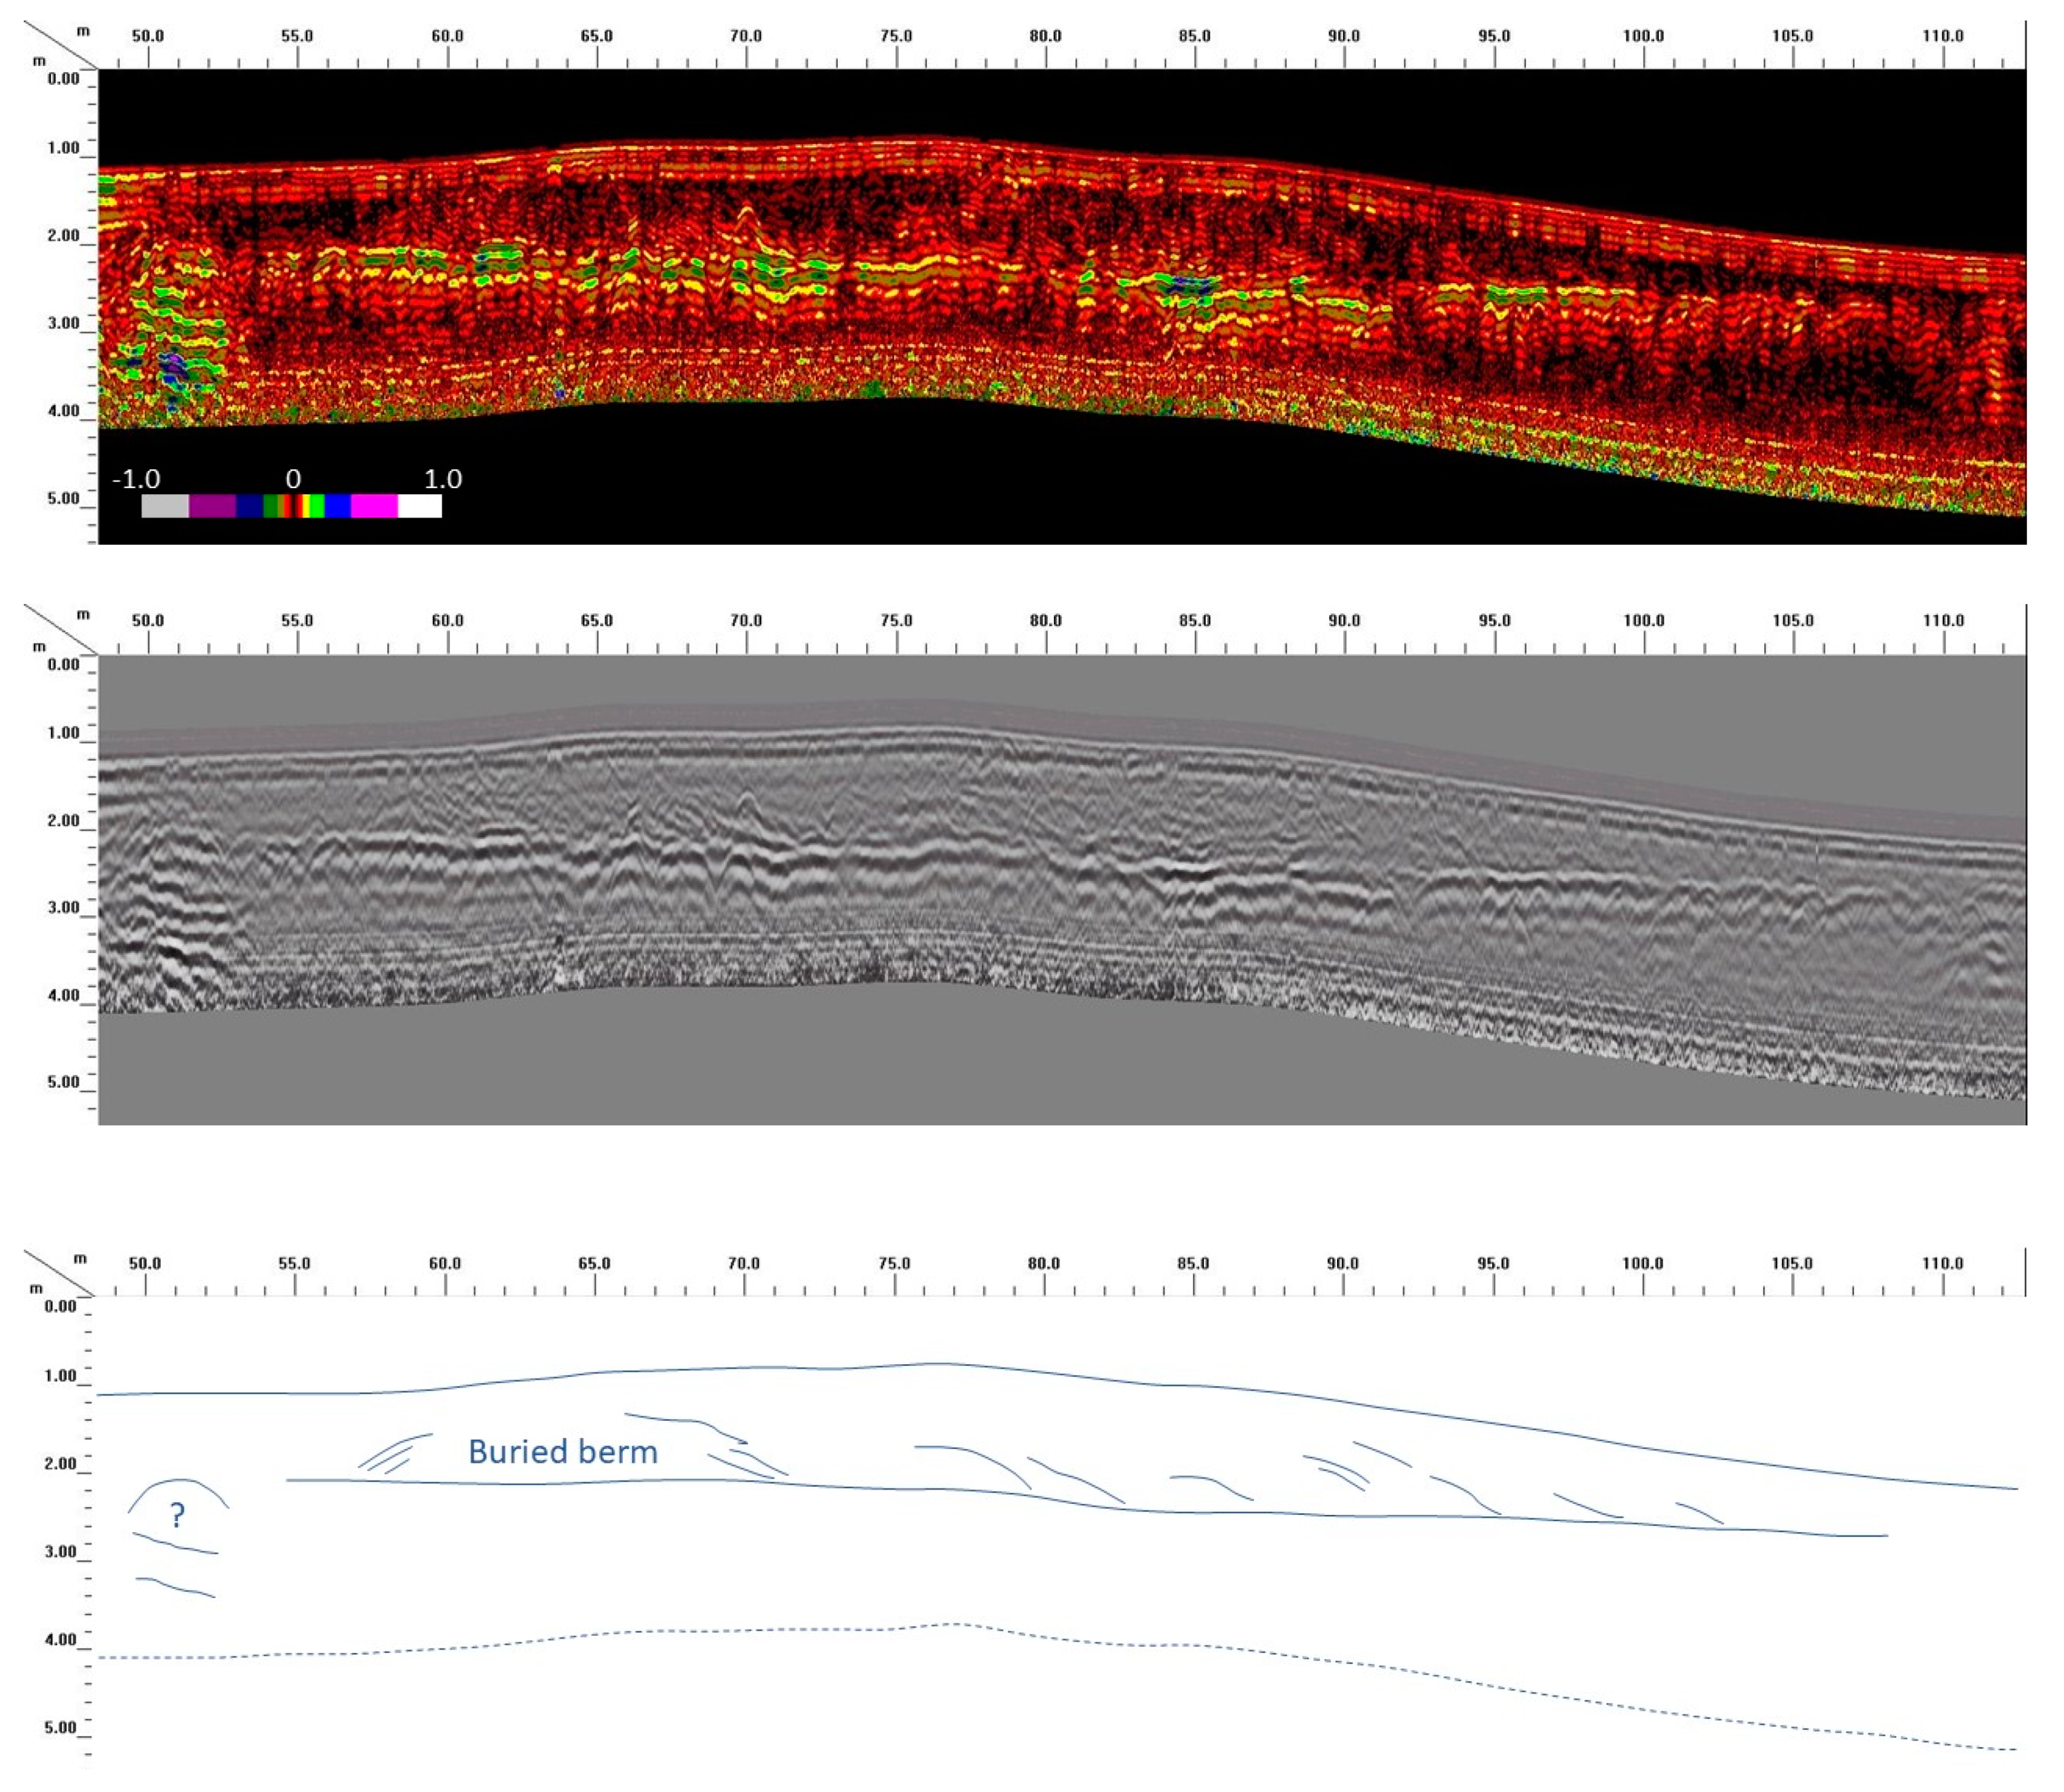Click the 1.0 label above color scale
Screen dimensions: 2064x1792
(443, 479)
